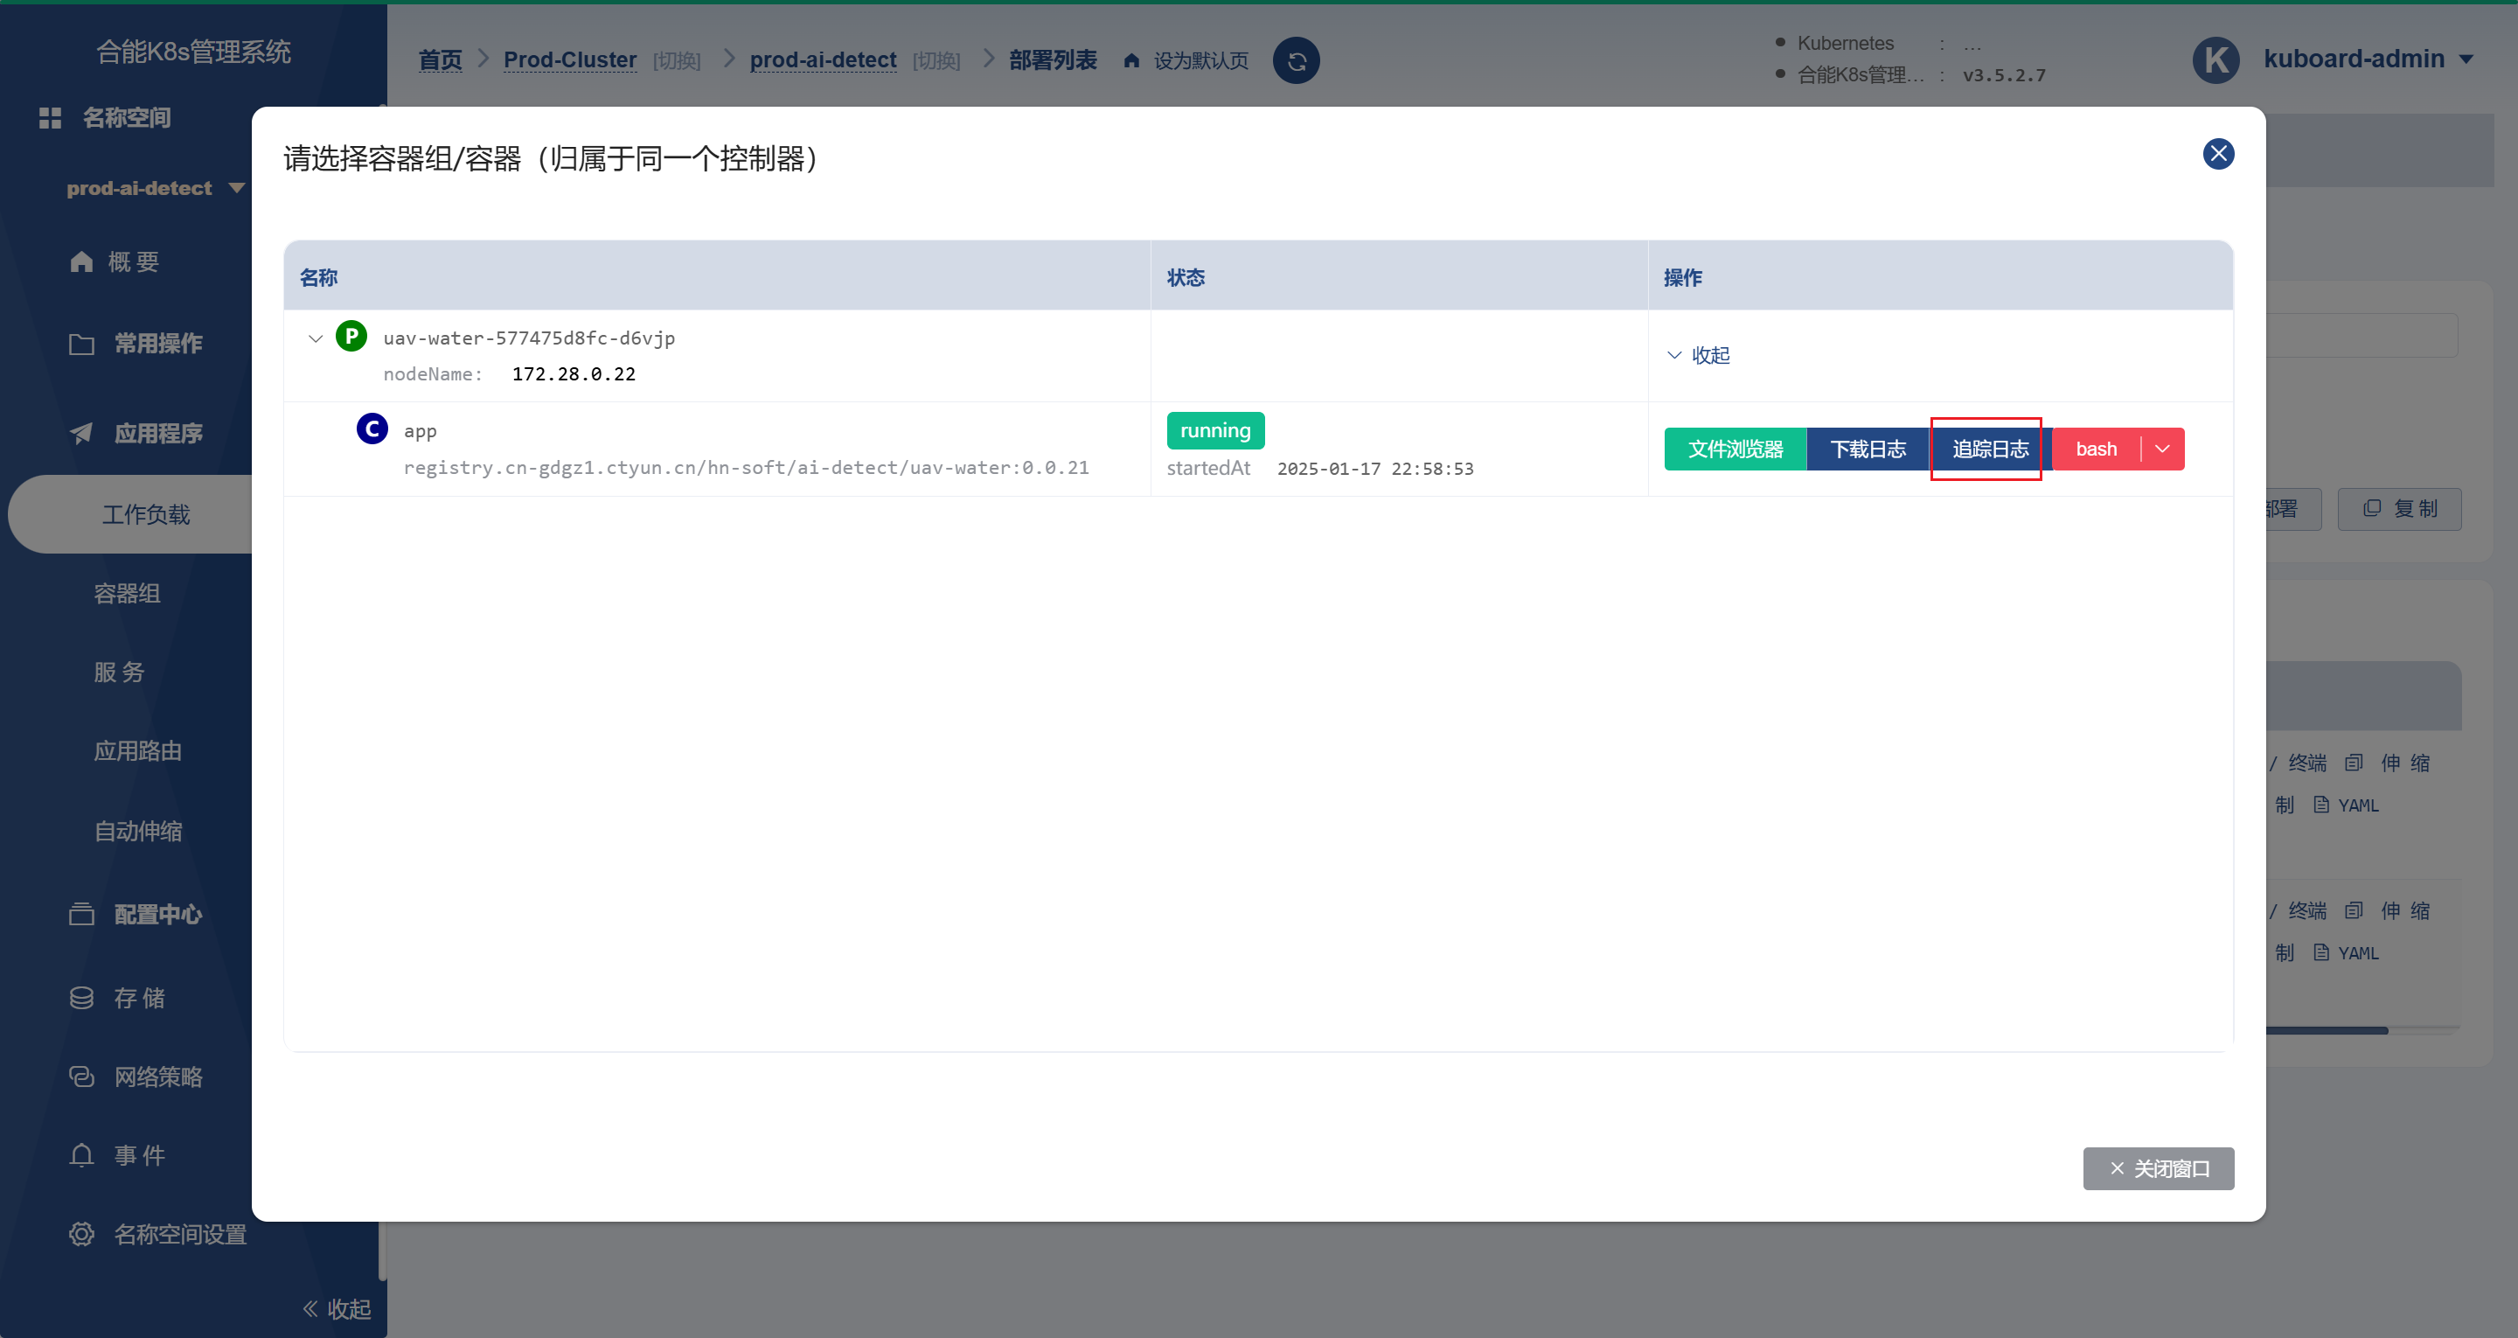Click the startedAt timestamp 2025-01-17 22:58:53

click(1374, 470)
